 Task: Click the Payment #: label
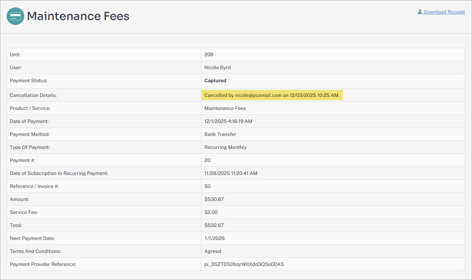click(22, 160)
